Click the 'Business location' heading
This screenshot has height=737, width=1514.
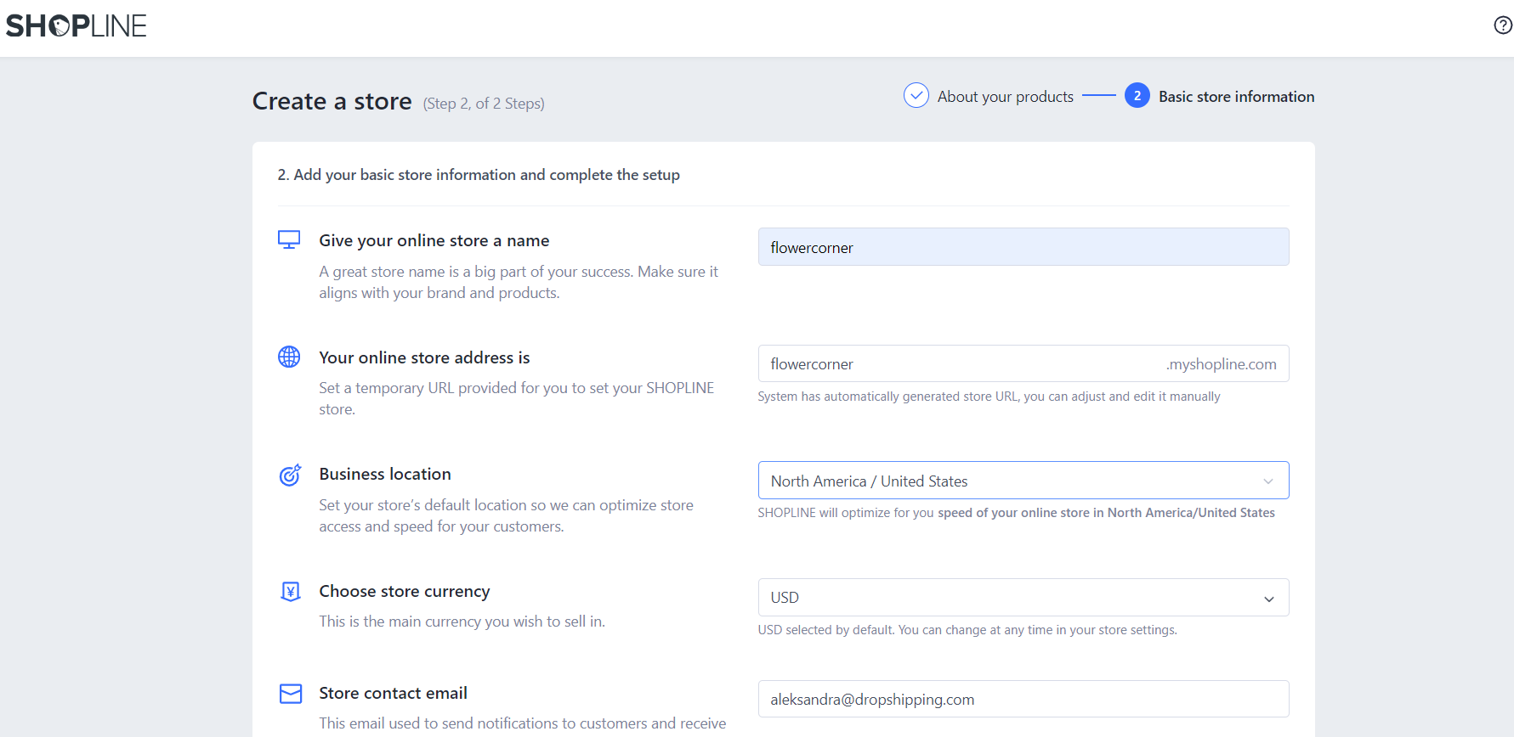pos(385,474)
